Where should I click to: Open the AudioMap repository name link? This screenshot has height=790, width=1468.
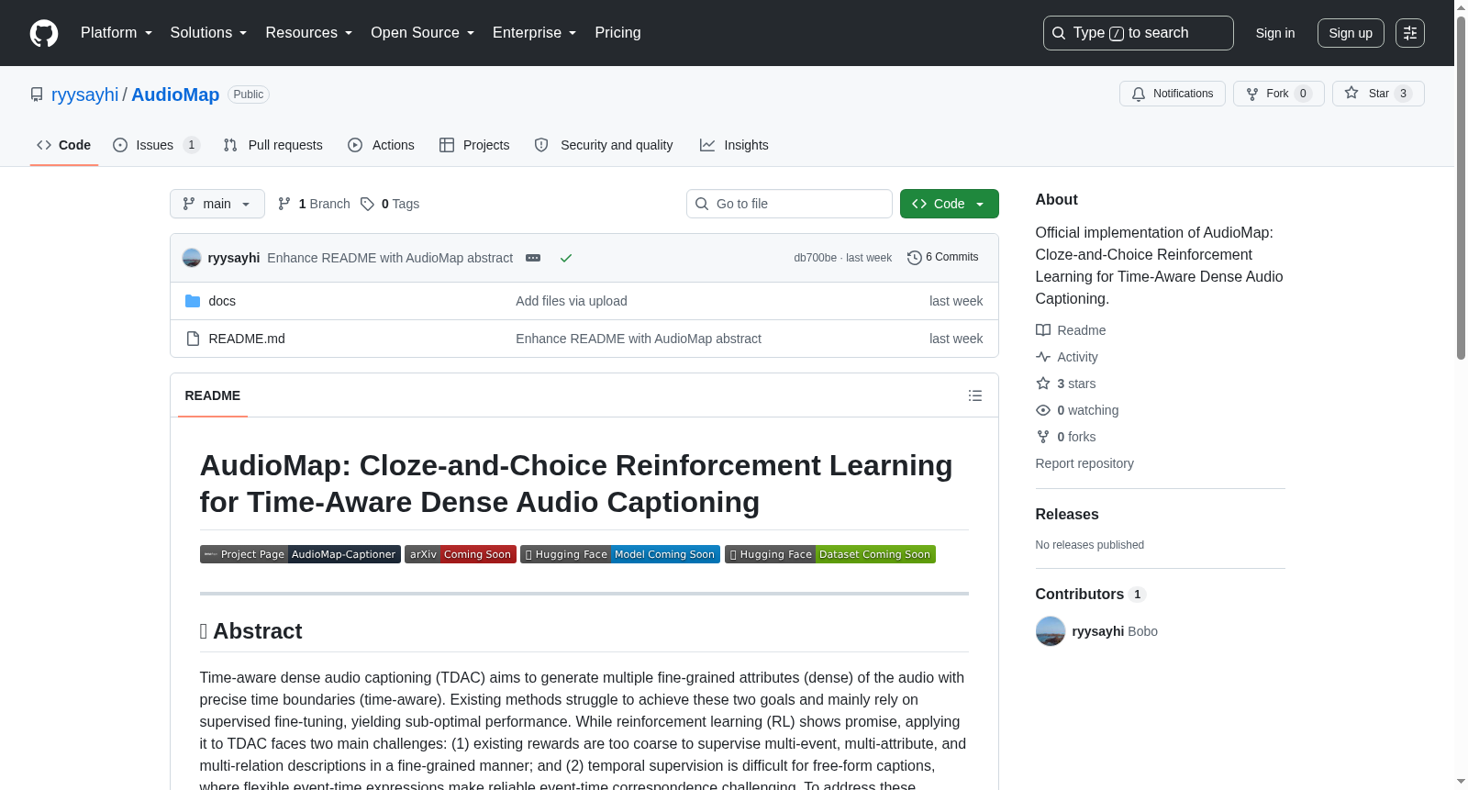pyautogui.click(x=175, y=95)
